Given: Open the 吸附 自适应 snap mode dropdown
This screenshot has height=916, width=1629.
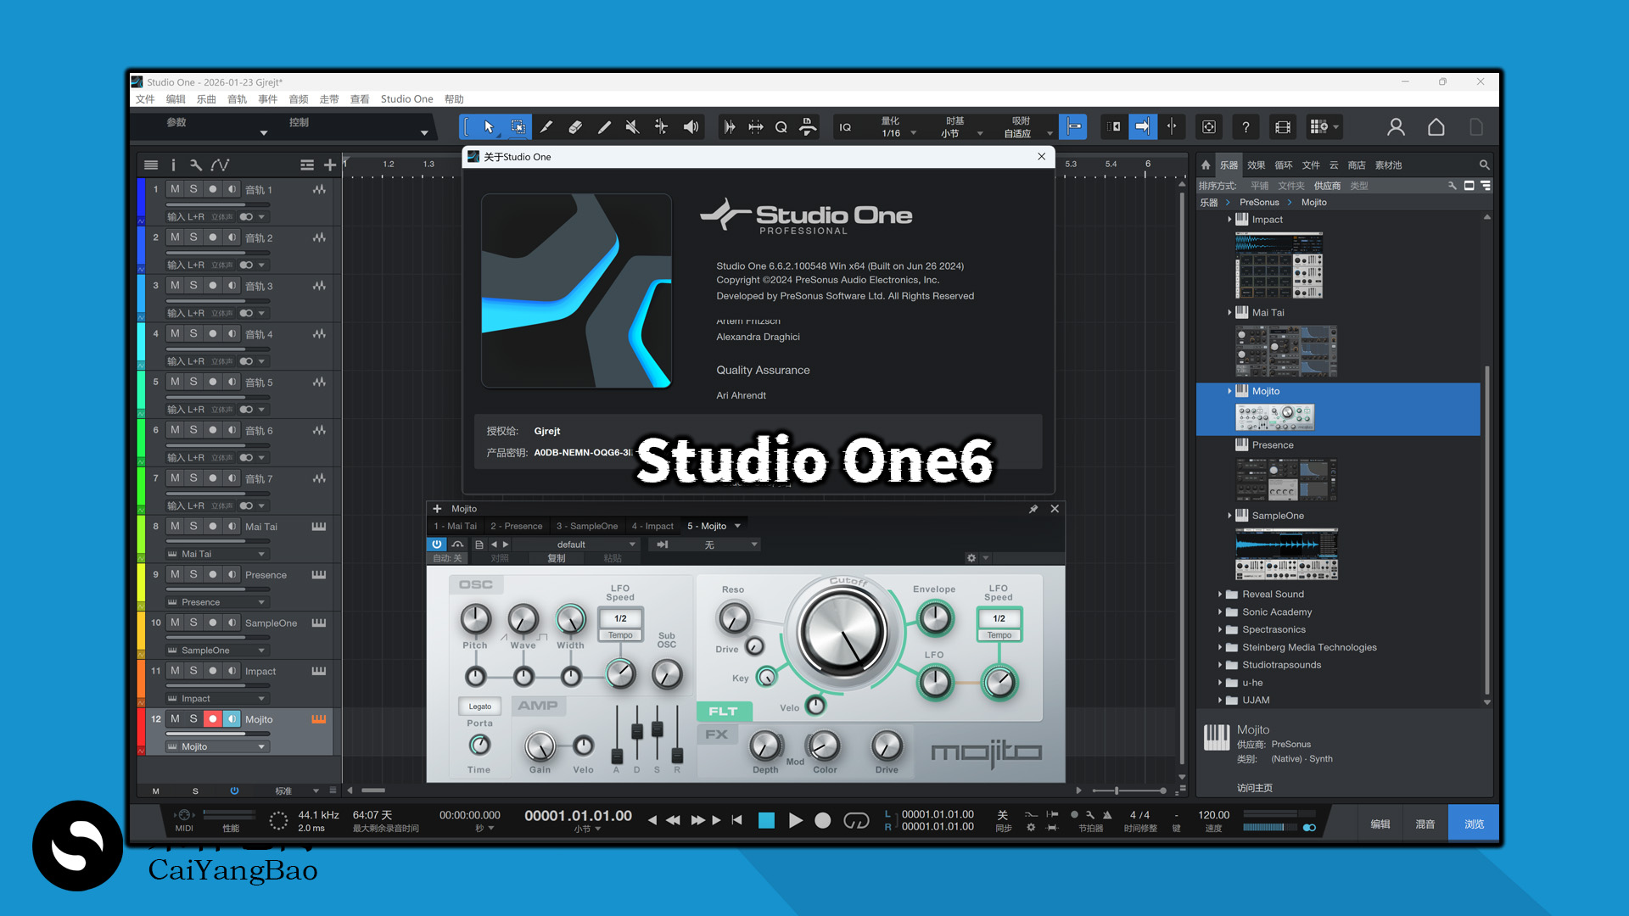Looking at the screenshot, I should (x=1050, y=132).
